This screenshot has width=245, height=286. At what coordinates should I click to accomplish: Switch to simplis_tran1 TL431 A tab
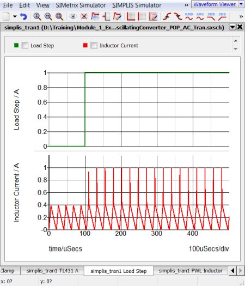[52, 271]
